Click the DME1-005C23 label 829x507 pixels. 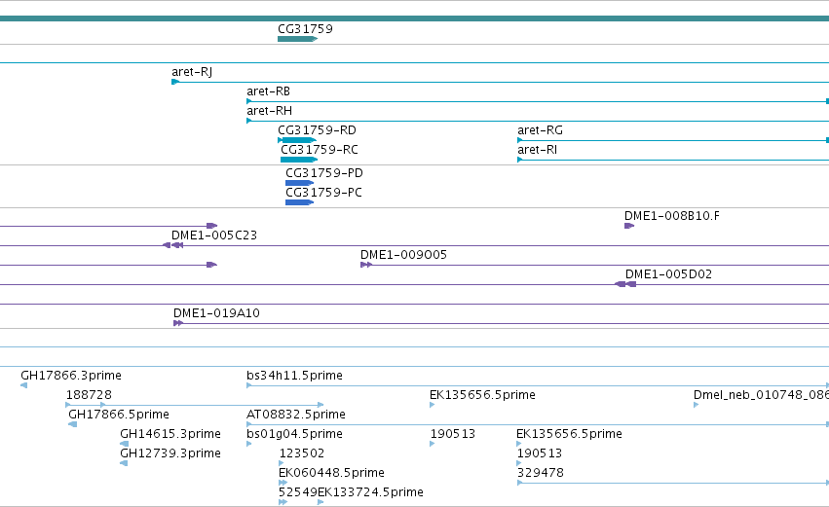[214, 235]
